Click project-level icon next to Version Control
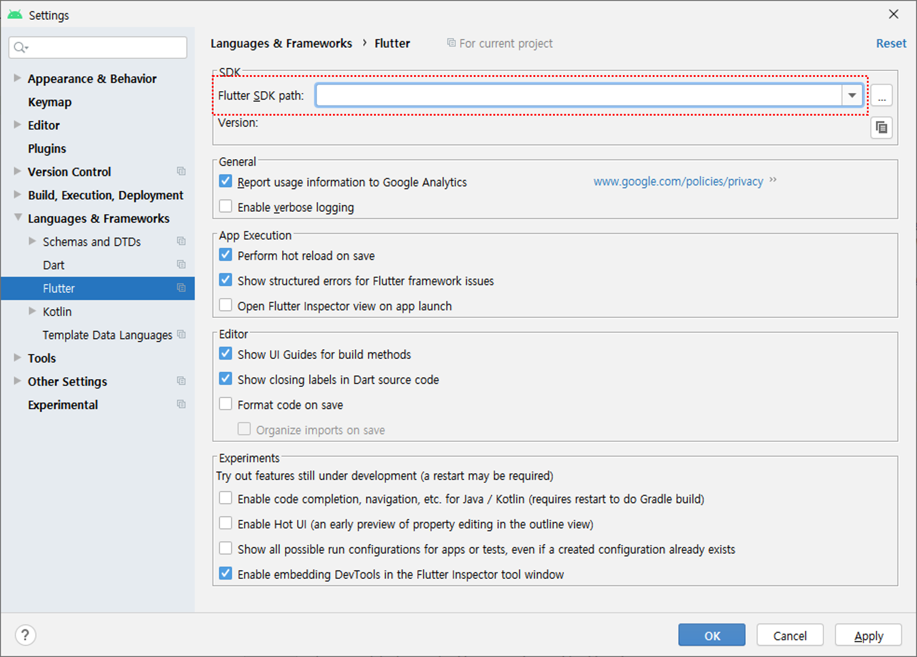This screenshot has height=657, width=917. coord(181,172)
